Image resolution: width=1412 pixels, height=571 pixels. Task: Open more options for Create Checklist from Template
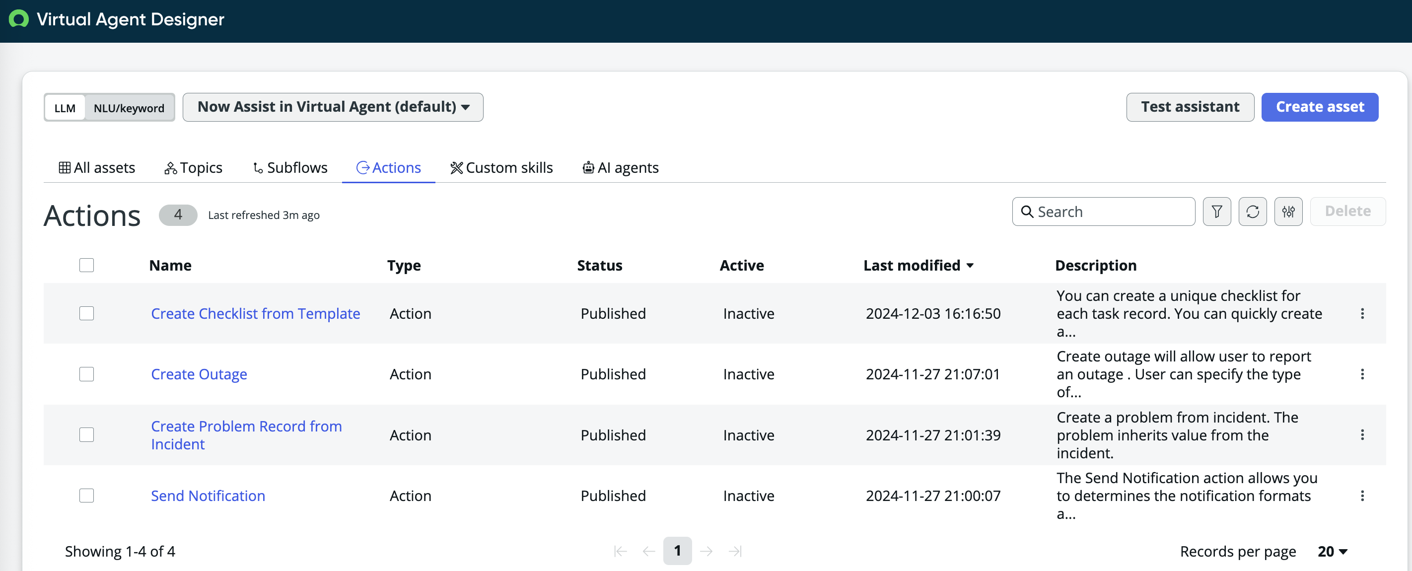pos(1362,313)
